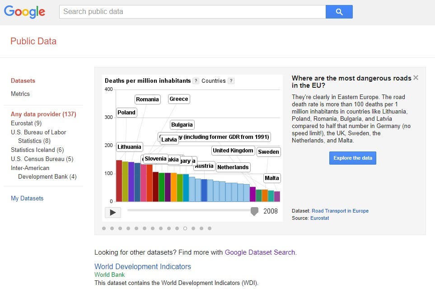Select the currently highlighted carousel dot
Image resolution: width=435 pixels, height=289 pixels.
pyautogui.click(x=185, y=228)
